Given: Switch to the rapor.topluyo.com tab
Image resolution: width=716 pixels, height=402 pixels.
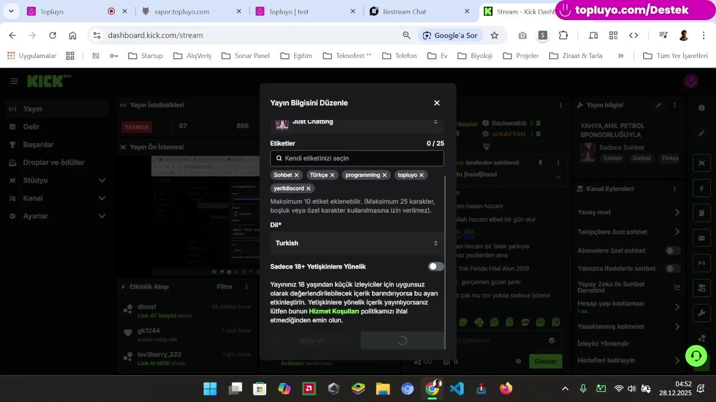Looking at the screenshot, I should [191, 11].
